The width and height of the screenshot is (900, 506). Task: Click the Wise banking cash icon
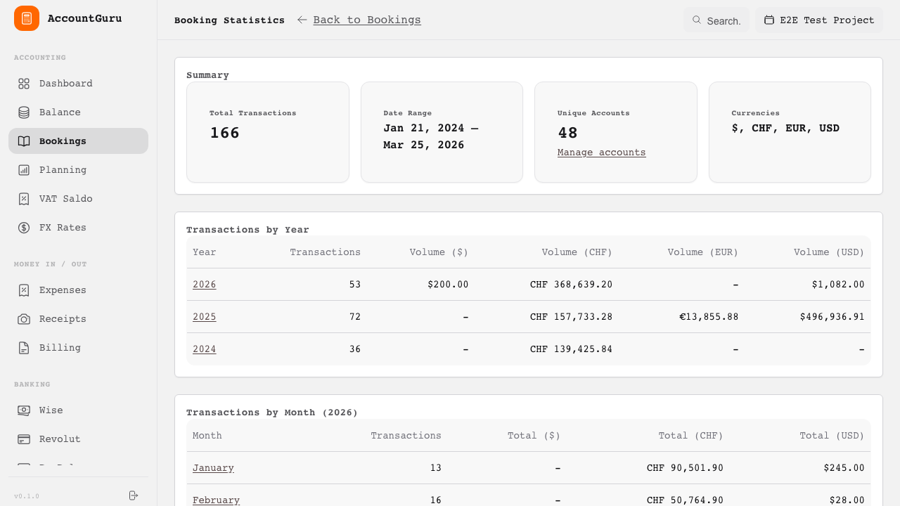(24, 410)
